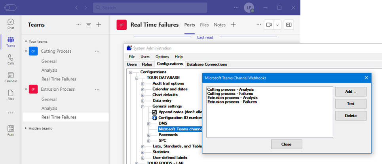Open the Calls section icon
Viewport: 382px width, 164px height.
(x=11, y=59)
